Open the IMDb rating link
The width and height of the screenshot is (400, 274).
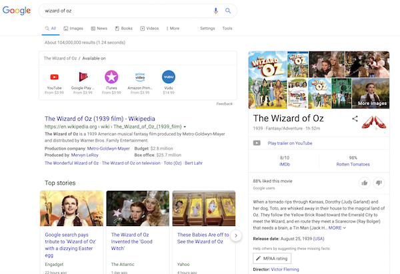click(285, 164)
